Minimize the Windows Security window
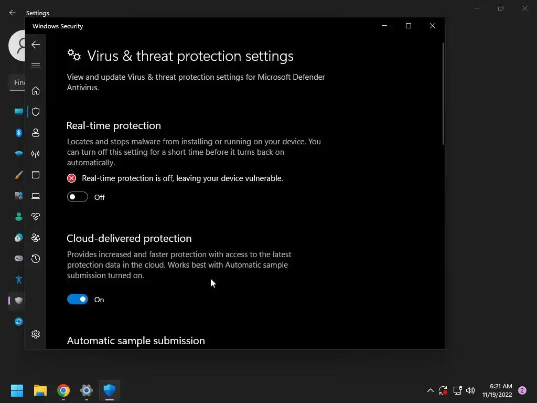This screenshot has height=403, width=537. 384,26
